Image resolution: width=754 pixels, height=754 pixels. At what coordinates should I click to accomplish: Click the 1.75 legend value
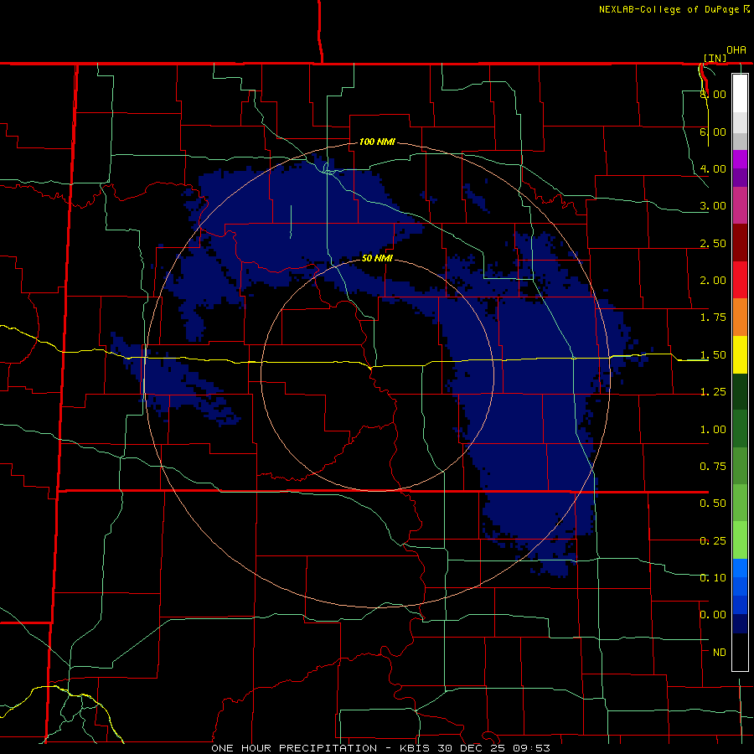click(713, 318)
